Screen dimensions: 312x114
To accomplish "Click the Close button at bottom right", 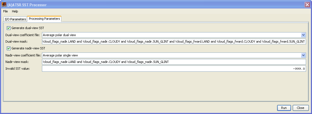I will click(300, 108).
